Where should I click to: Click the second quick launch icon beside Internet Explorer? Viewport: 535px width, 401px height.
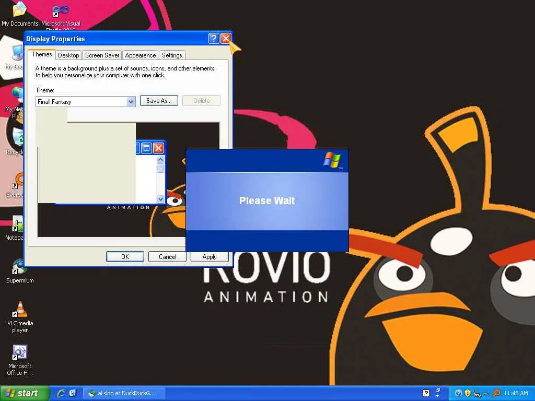tap(73, 393)
